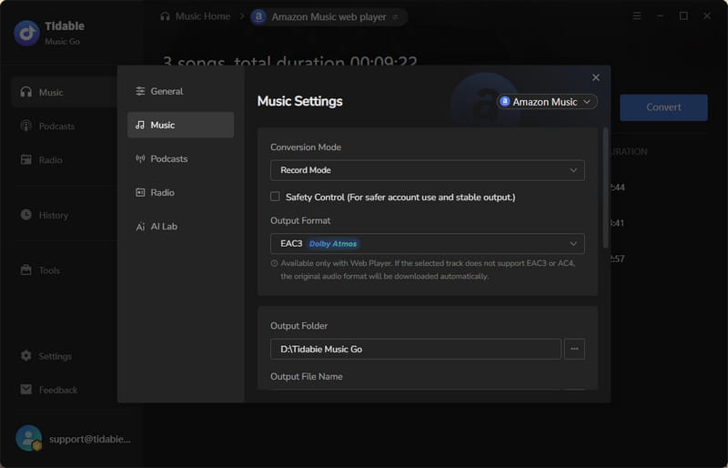Click the podcast icon in main sidebar
This screenshot has height=468, width=728.
point(26,126)
